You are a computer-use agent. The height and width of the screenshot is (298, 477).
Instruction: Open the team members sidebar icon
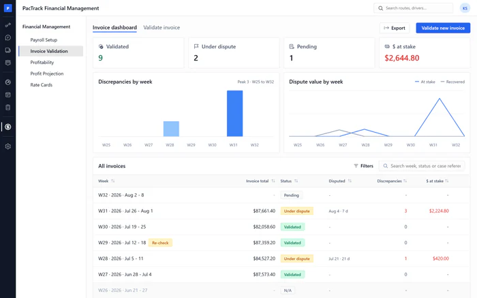tap(8, 63)
